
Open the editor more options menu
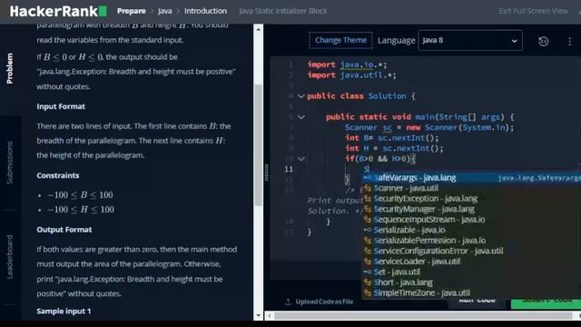coord(569,41)
